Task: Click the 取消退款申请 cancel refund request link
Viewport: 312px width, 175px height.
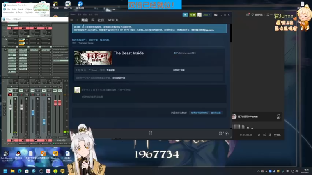Action: tap(119, 78)
